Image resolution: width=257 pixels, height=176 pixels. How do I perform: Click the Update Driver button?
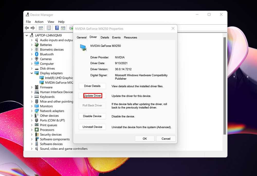(92, 96)
